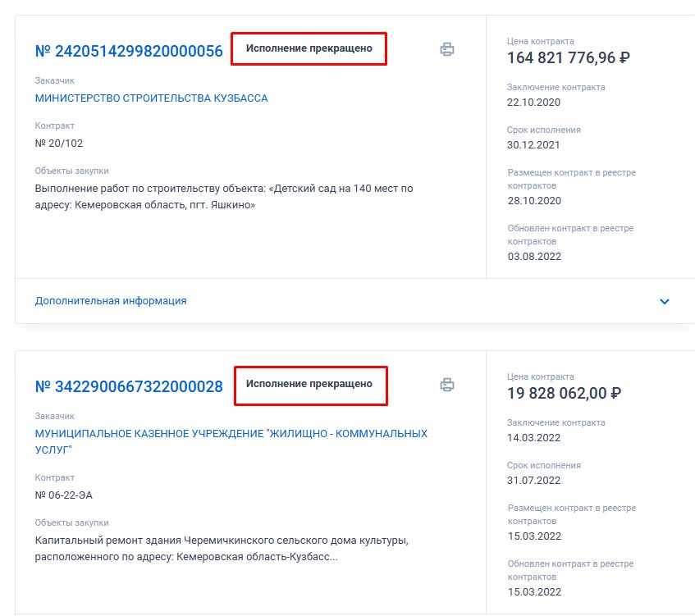Open contract № 3422900667322000028
This screenshot has height=616, width=695.
pos(129,386)
